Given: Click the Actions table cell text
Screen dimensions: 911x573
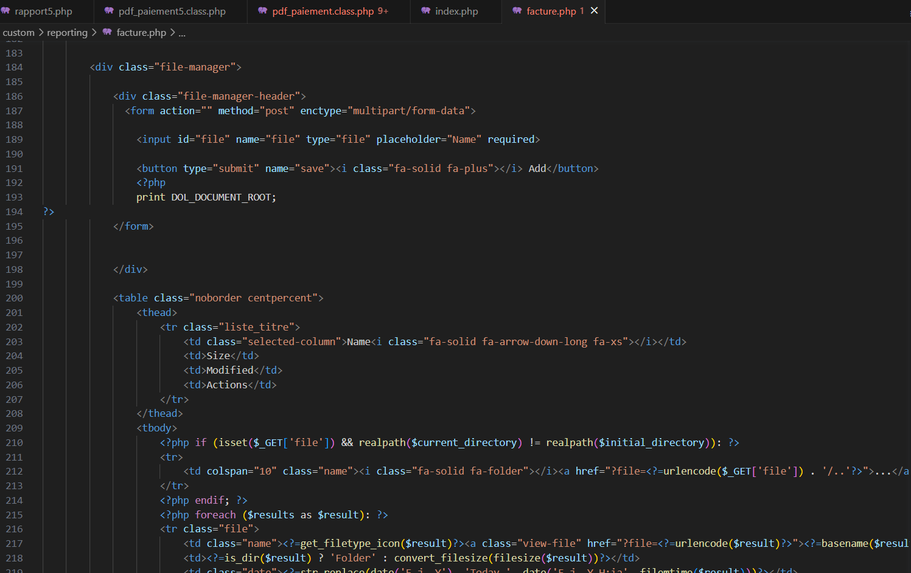Looking at the screenshot, I should pos(227,385).
